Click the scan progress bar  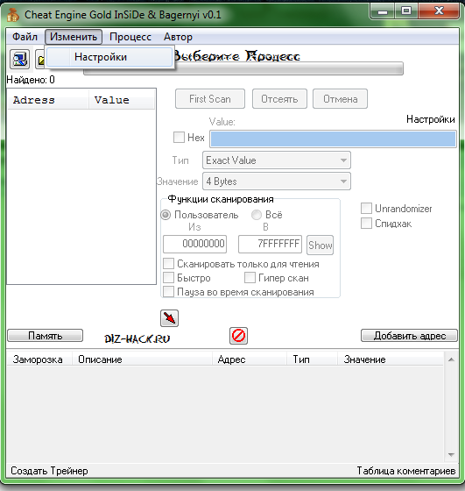243,68
